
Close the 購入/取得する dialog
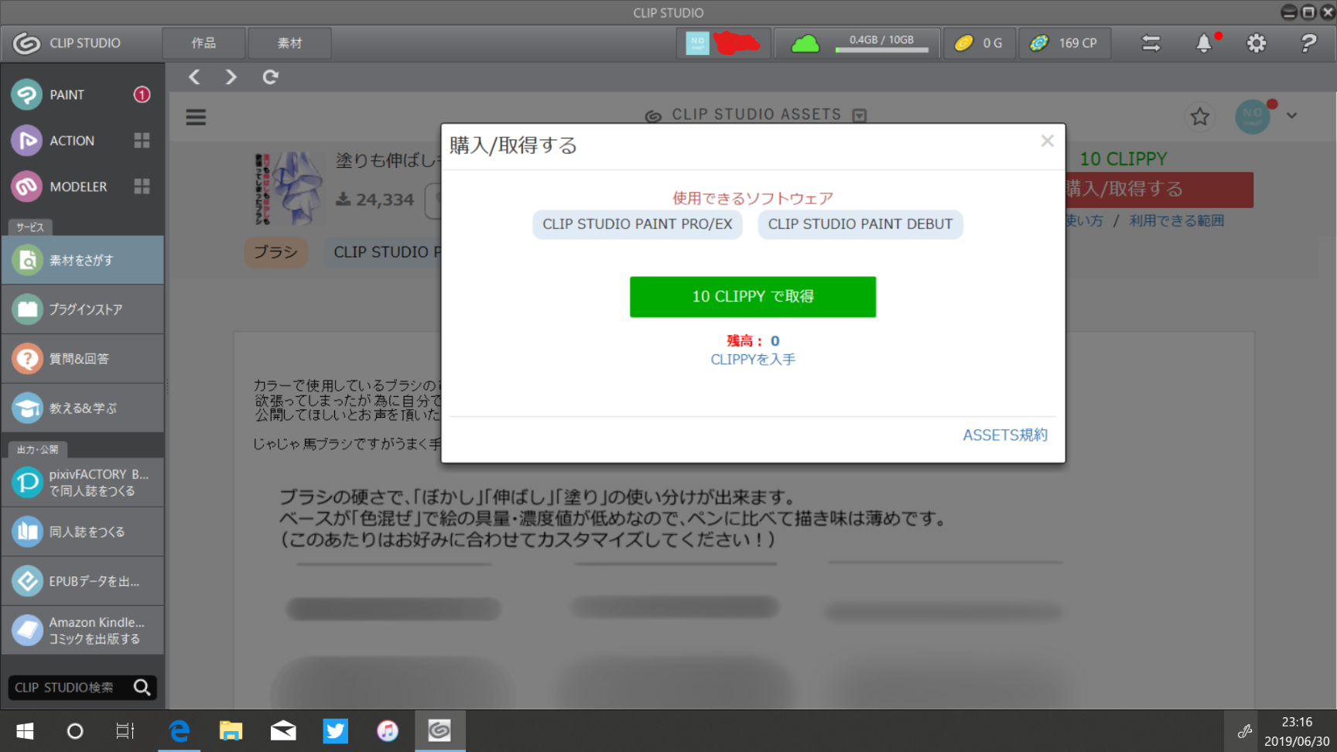[1048, 141]
